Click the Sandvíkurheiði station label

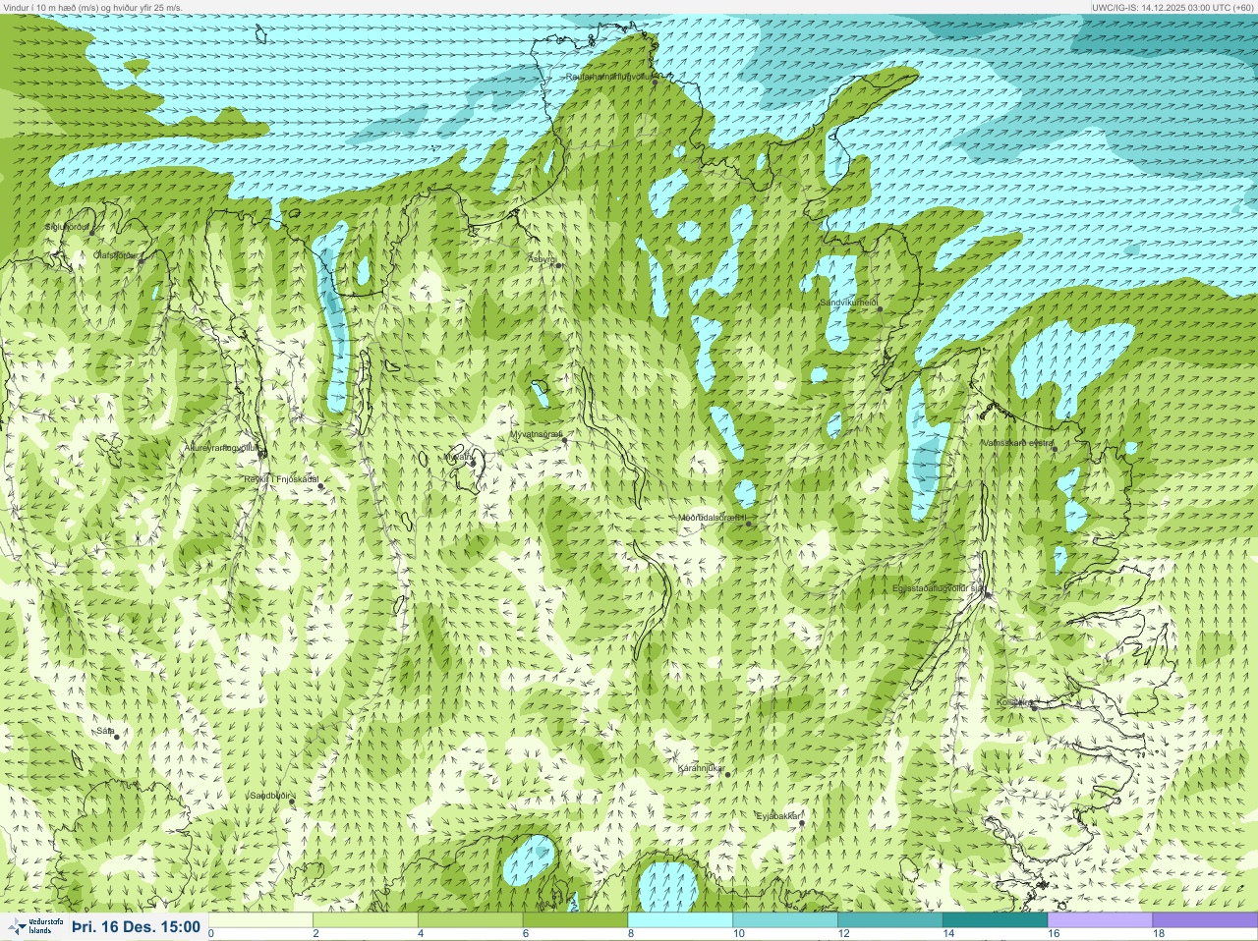click(x=849, y=303)
